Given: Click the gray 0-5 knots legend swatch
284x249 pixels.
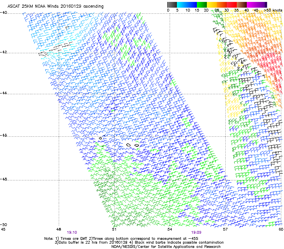Looking at the screenshot, I should click(172, 5).
